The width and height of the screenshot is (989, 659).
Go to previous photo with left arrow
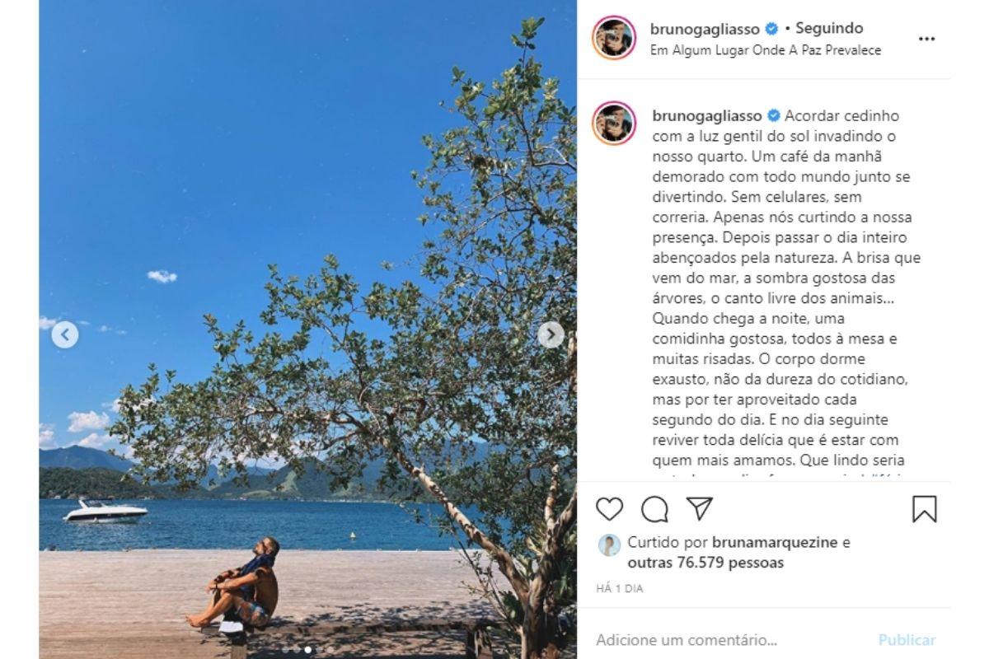65,334
